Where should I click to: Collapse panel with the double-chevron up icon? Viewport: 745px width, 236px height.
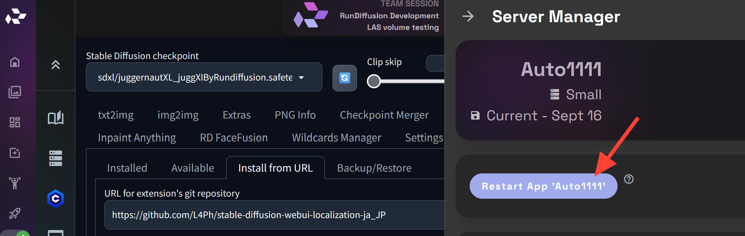coord(56,65)
